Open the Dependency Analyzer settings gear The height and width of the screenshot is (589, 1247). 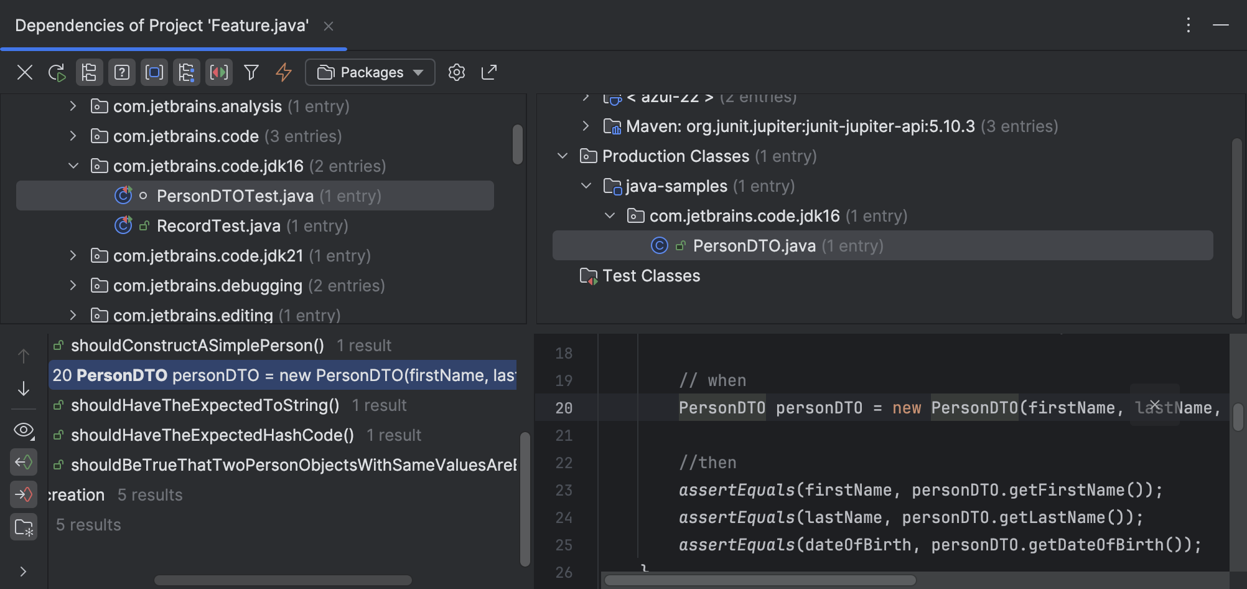click(x=457, y=72)
